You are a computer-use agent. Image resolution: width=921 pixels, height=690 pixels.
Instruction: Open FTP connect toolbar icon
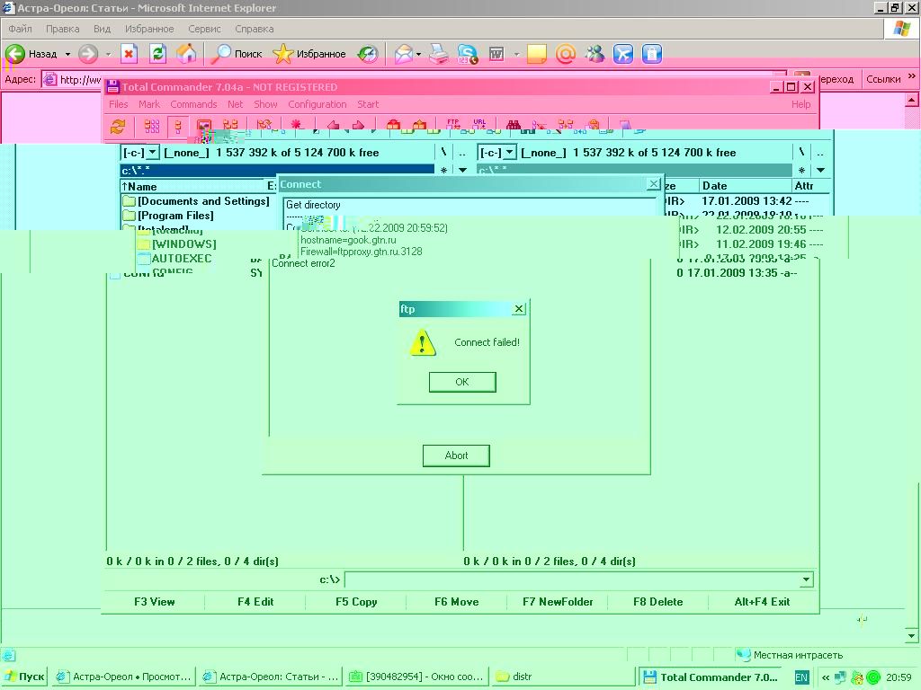(x=453, y=124)
